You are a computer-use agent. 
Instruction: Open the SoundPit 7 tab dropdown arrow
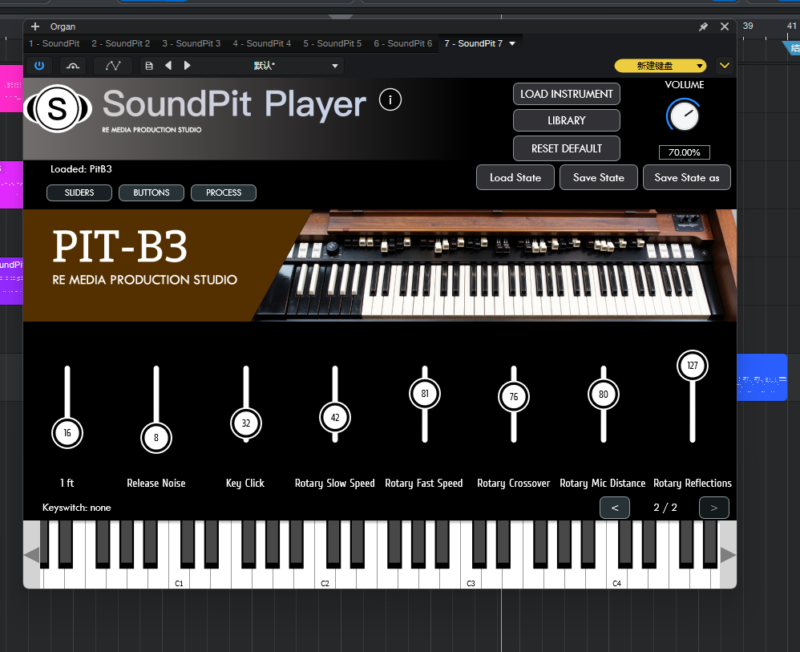pyautogui.click(x=512, y=43)
